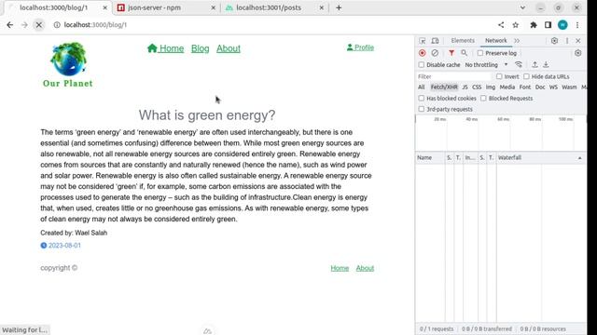Check Has blocked cookies
This screenshot has width=597, height=335.
pyautogui.click(x=421, y=98)
